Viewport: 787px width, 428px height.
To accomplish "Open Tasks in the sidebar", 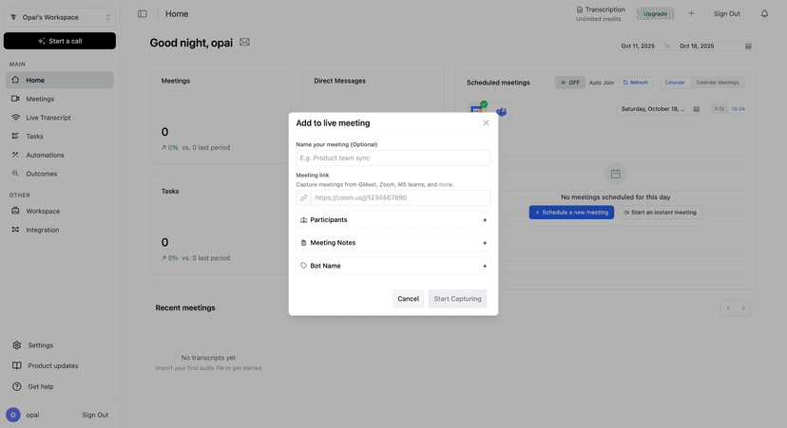I will [60, 136].
